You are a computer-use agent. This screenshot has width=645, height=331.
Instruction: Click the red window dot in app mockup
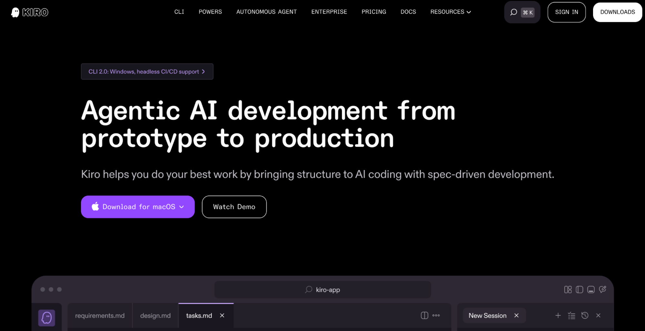(x=43, y=289)
